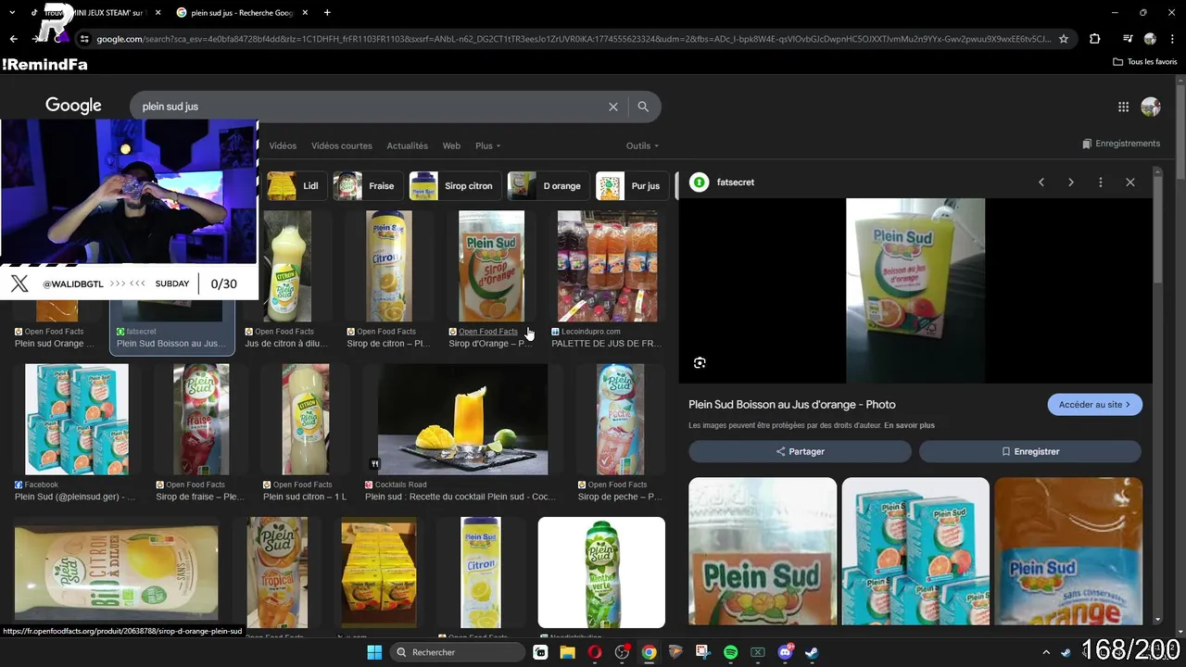Screen dimensions: 1186x667
Task: Click the Partager button
Action: 801,451
